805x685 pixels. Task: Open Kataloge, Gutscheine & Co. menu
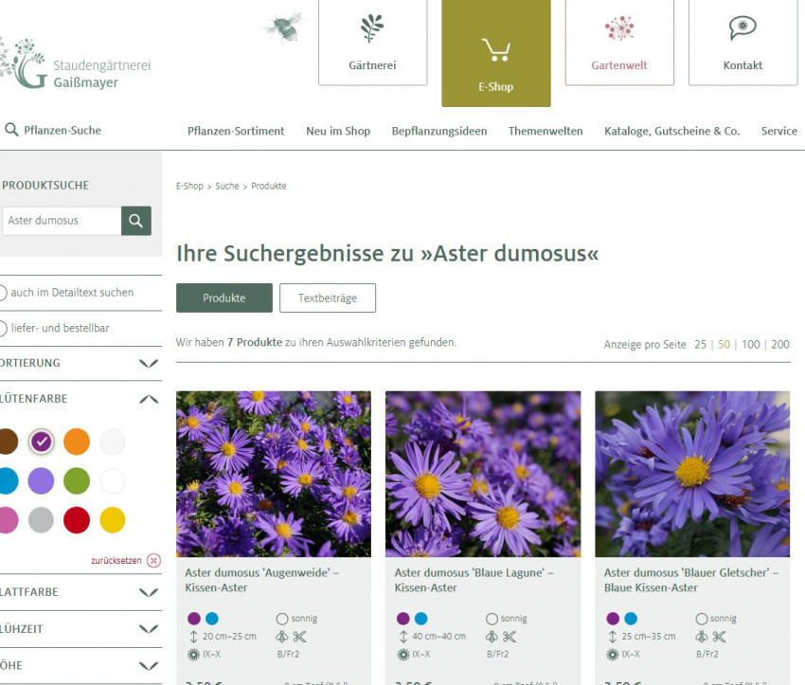point(672,131)
